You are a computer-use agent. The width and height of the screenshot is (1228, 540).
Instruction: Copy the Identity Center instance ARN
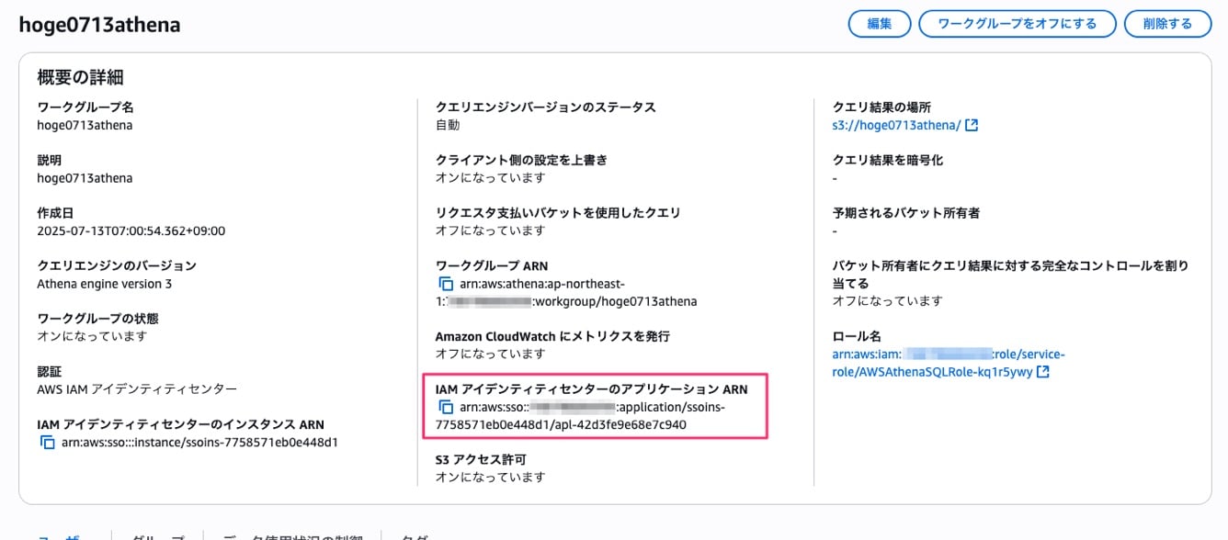click(48, 443)
